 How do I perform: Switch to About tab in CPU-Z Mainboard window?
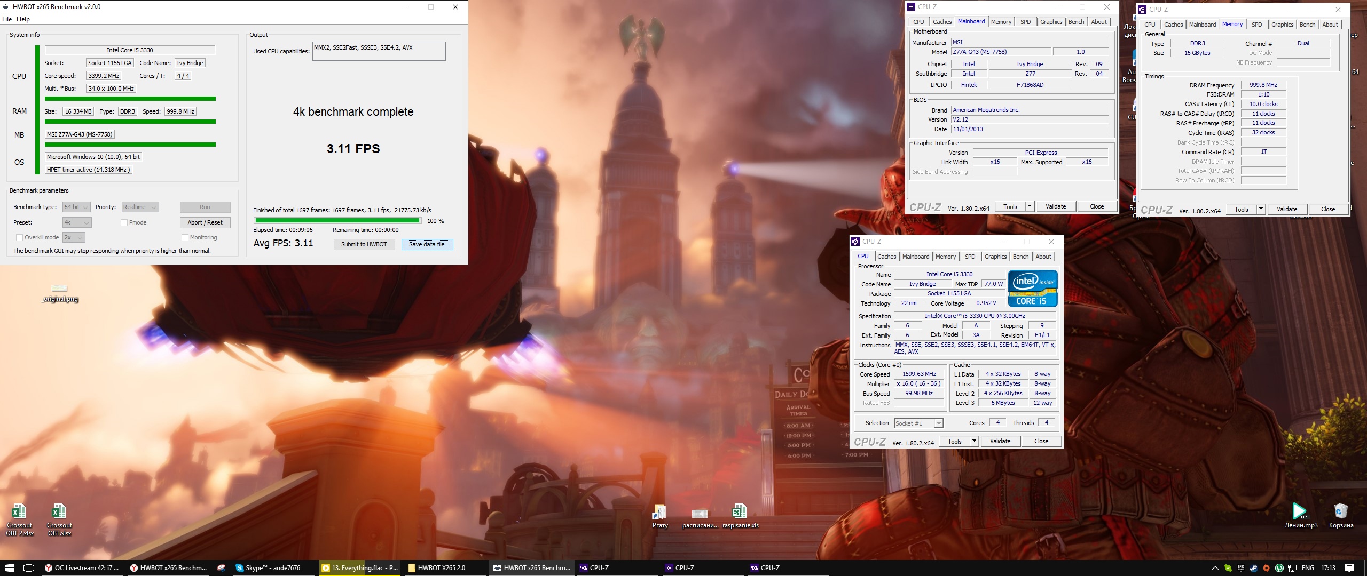tap(1098, 22)
